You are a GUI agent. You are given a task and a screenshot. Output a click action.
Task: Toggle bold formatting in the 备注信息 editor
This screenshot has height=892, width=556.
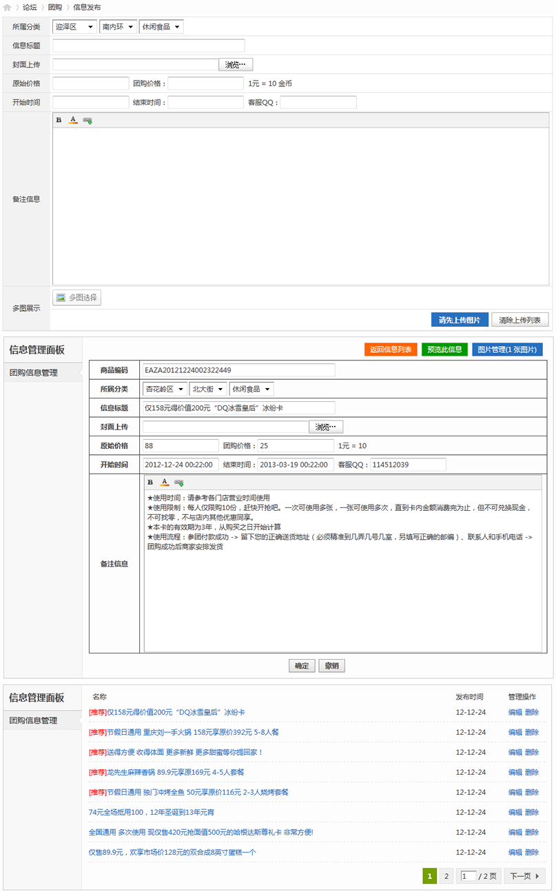tap(150, 483)
